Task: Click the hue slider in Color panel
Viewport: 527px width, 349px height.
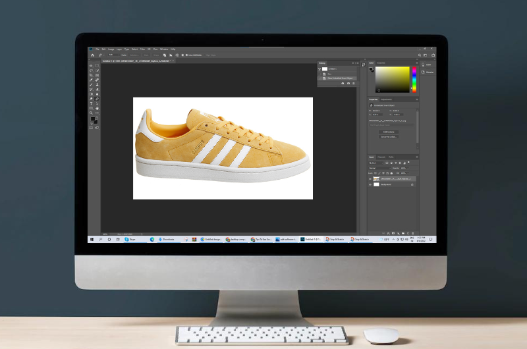Action: [x=414, y=79]
